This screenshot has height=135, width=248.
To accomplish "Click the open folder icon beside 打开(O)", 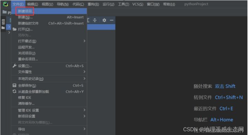I will [x=15, y=29].
